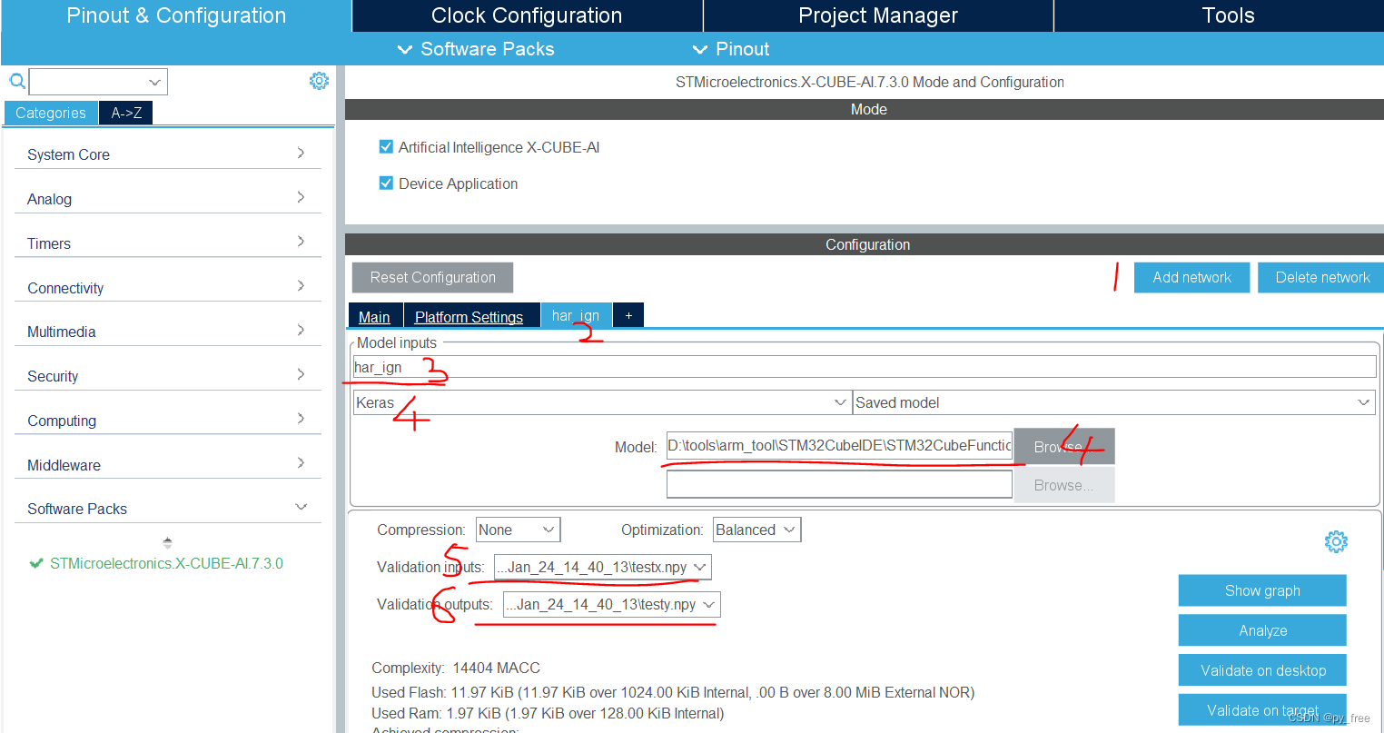Click the Model file path field
The image size is (1384, 733).
(839, 446)
